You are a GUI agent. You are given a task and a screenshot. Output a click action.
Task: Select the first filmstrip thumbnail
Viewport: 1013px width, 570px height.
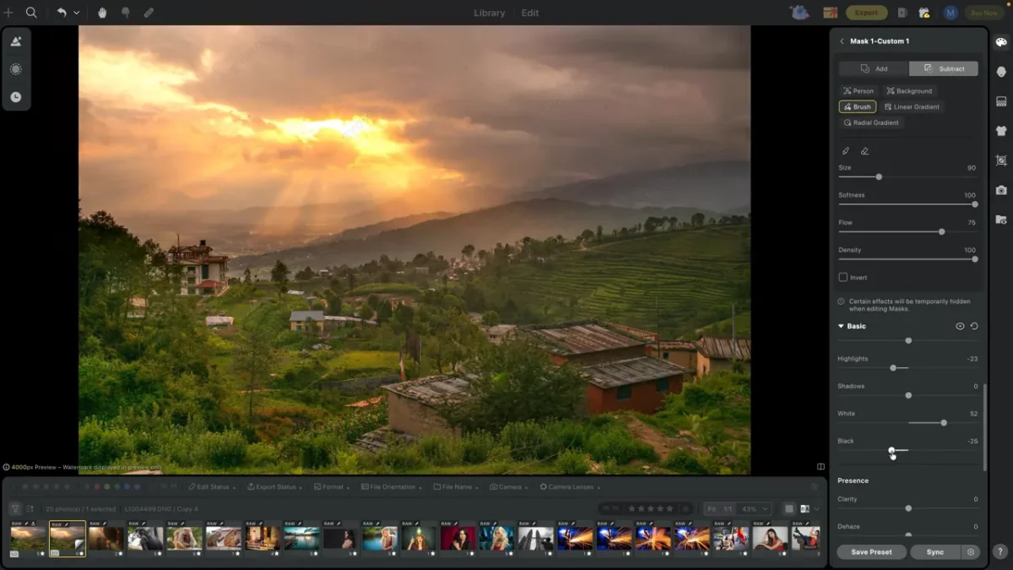tap(28, 538)
